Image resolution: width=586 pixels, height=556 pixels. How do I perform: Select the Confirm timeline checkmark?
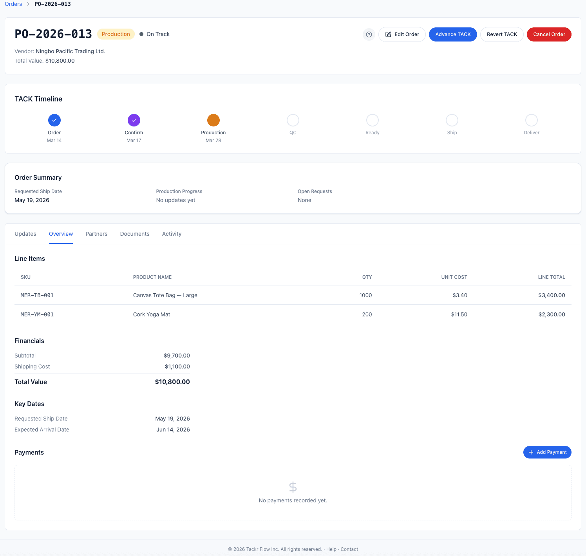click(x=134, y=120)
